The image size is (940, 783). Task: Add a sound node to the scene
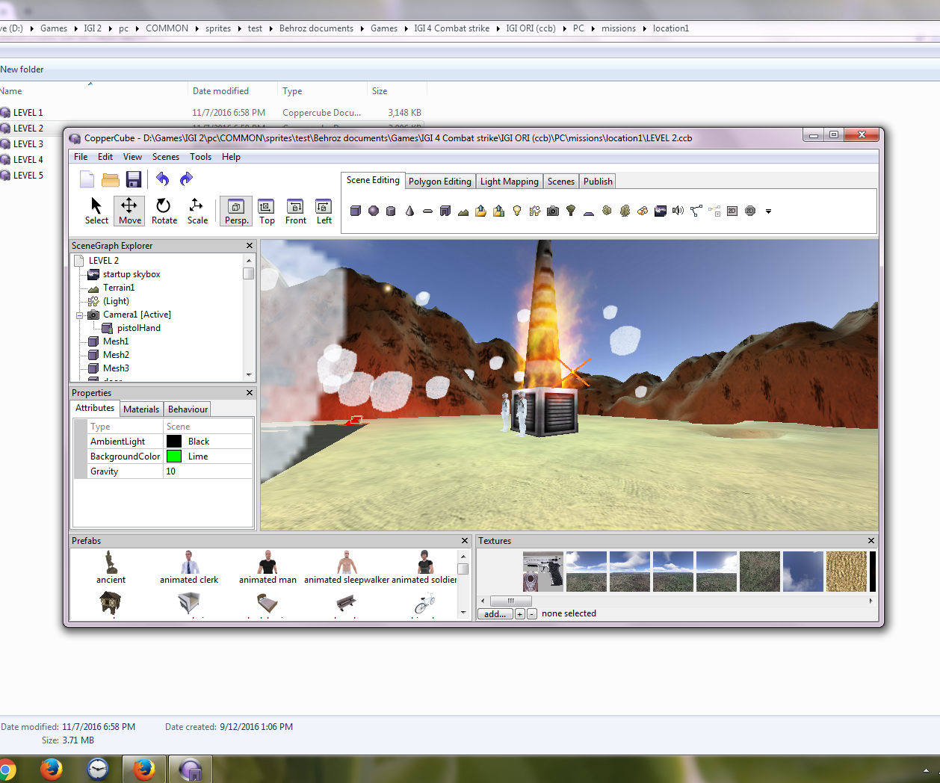click(x=677, y=211)
